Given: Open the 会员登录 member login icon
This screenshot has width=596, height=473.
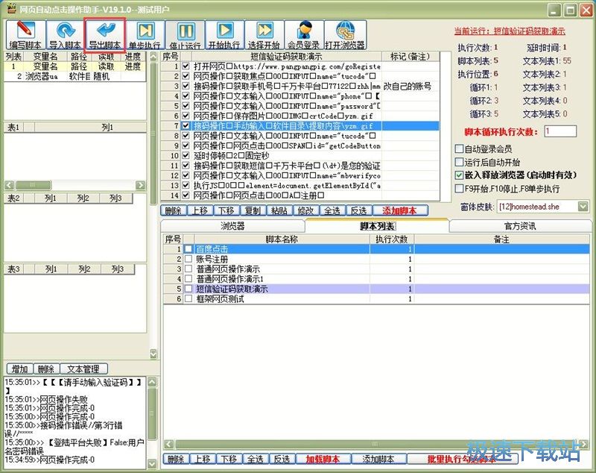Looking at the screenshot, I should tap(304, 35).
